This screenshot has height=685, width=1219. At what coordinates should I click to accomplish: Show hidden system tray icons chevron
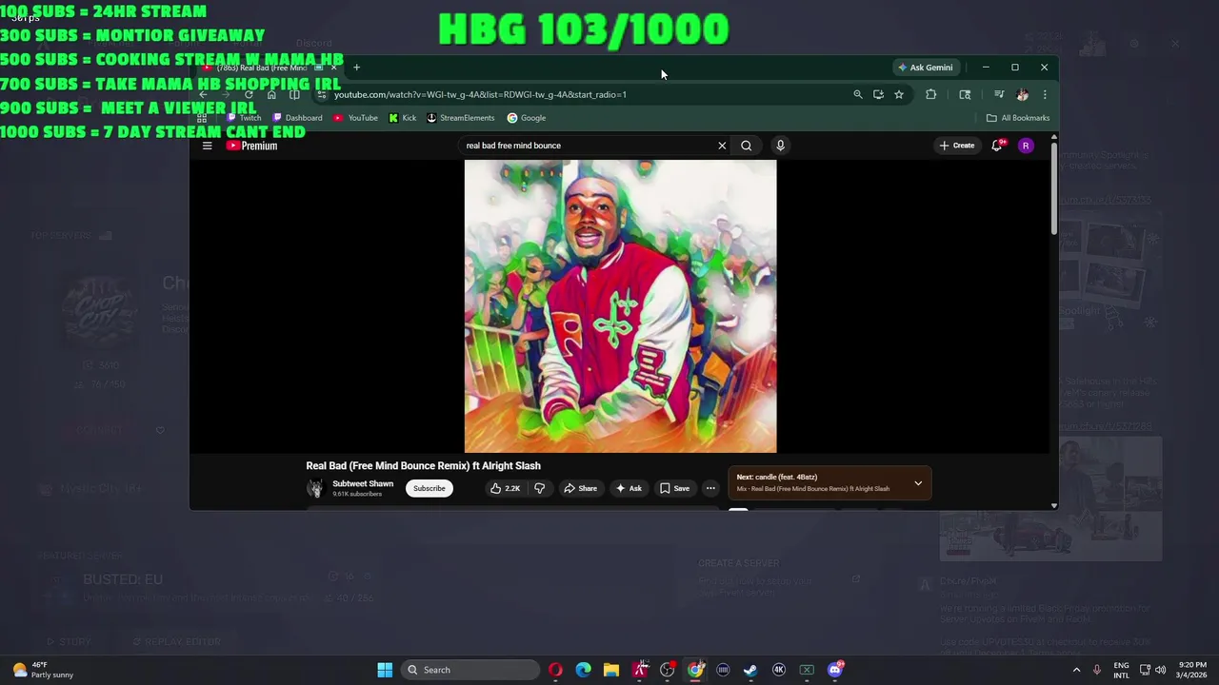(x=1077, y=670)
